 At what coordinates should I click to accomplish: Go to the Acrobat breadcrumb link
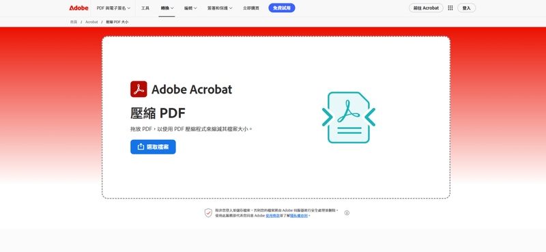click(91, 22)
